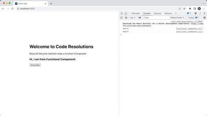Open the issues counter badge in DevTools tab bar

pos(189,14)
